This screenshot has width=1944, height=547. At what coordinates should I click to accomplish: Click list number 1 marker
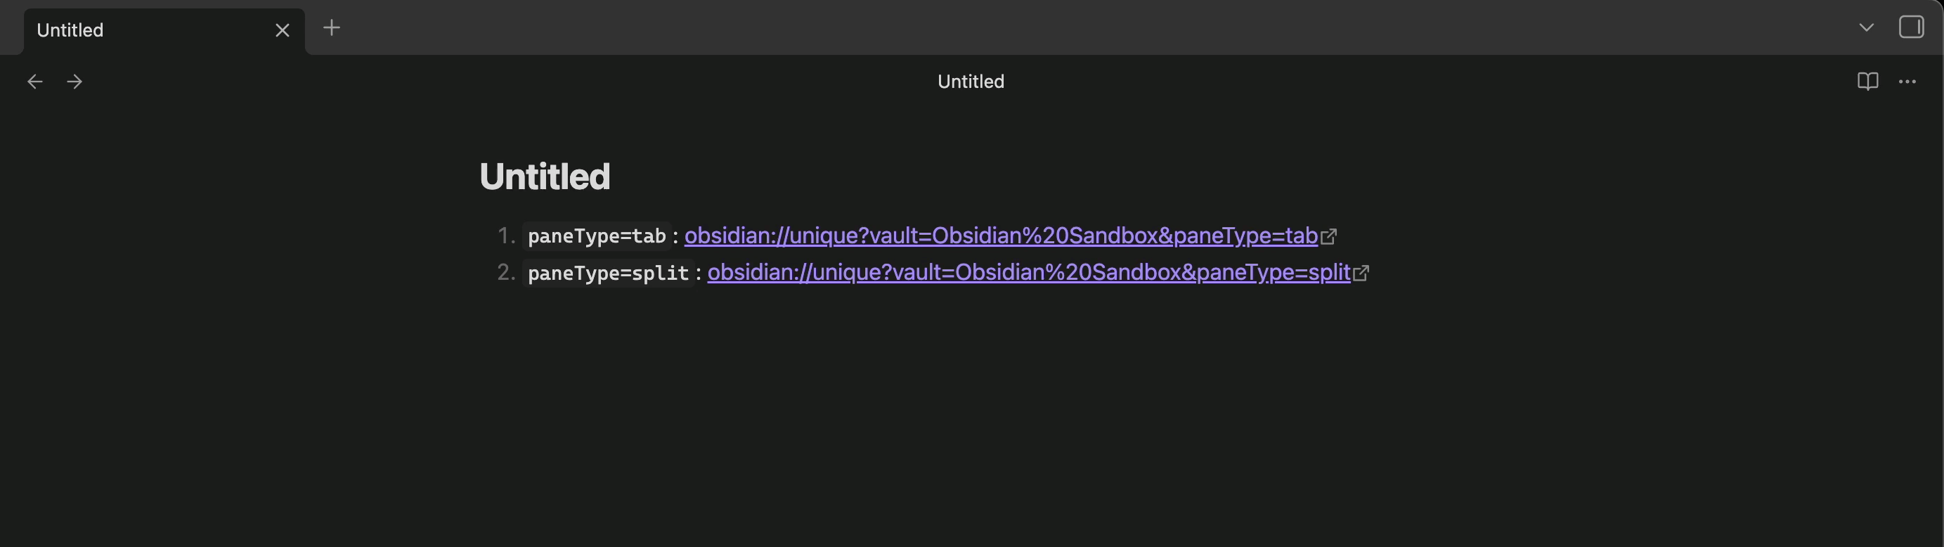coord(506,236)
